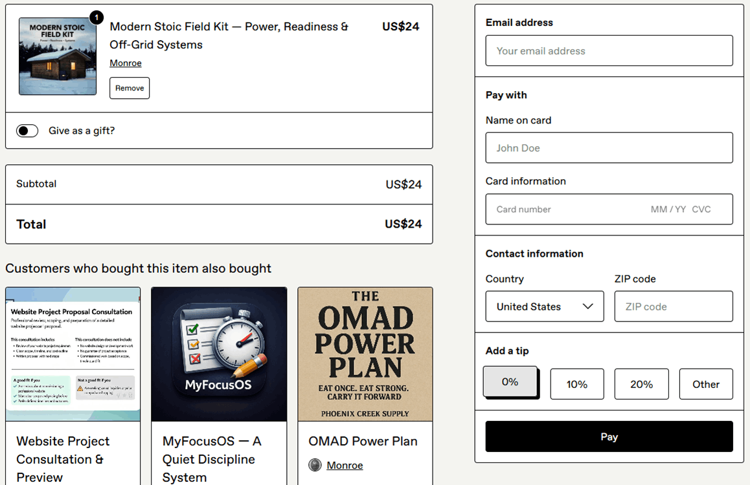Open Website Project Proposal Consultation image
The width and height of the screenshot is (750, 485).
[x=73, y=354]
